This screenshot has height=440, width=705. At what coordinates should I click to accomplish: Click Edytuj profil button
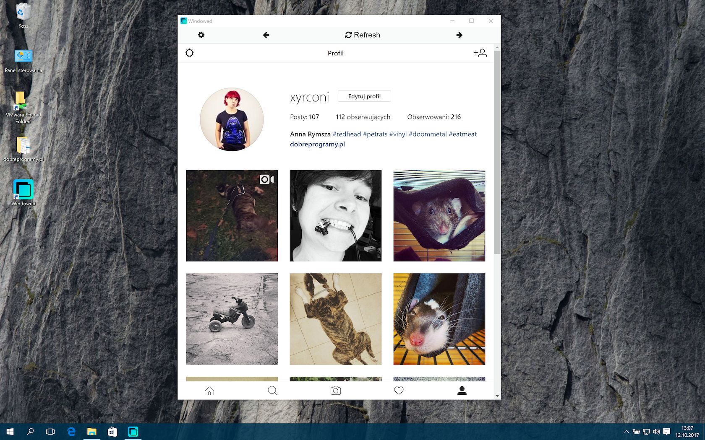[x=364, y=96]
